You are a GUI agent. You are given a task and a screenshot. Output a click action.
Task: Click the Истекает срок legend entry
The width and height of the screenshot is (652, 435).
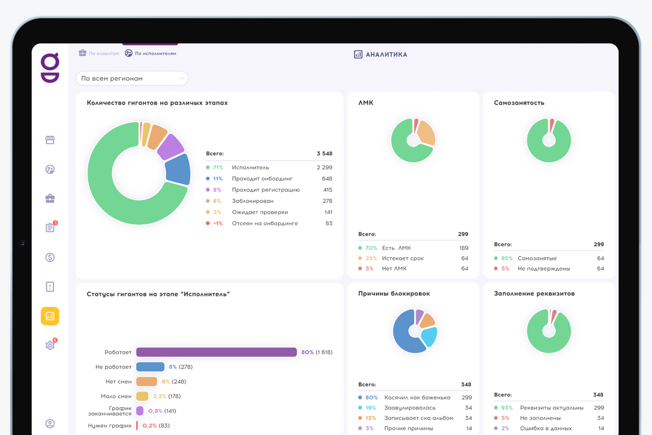(x=413, y=258)
